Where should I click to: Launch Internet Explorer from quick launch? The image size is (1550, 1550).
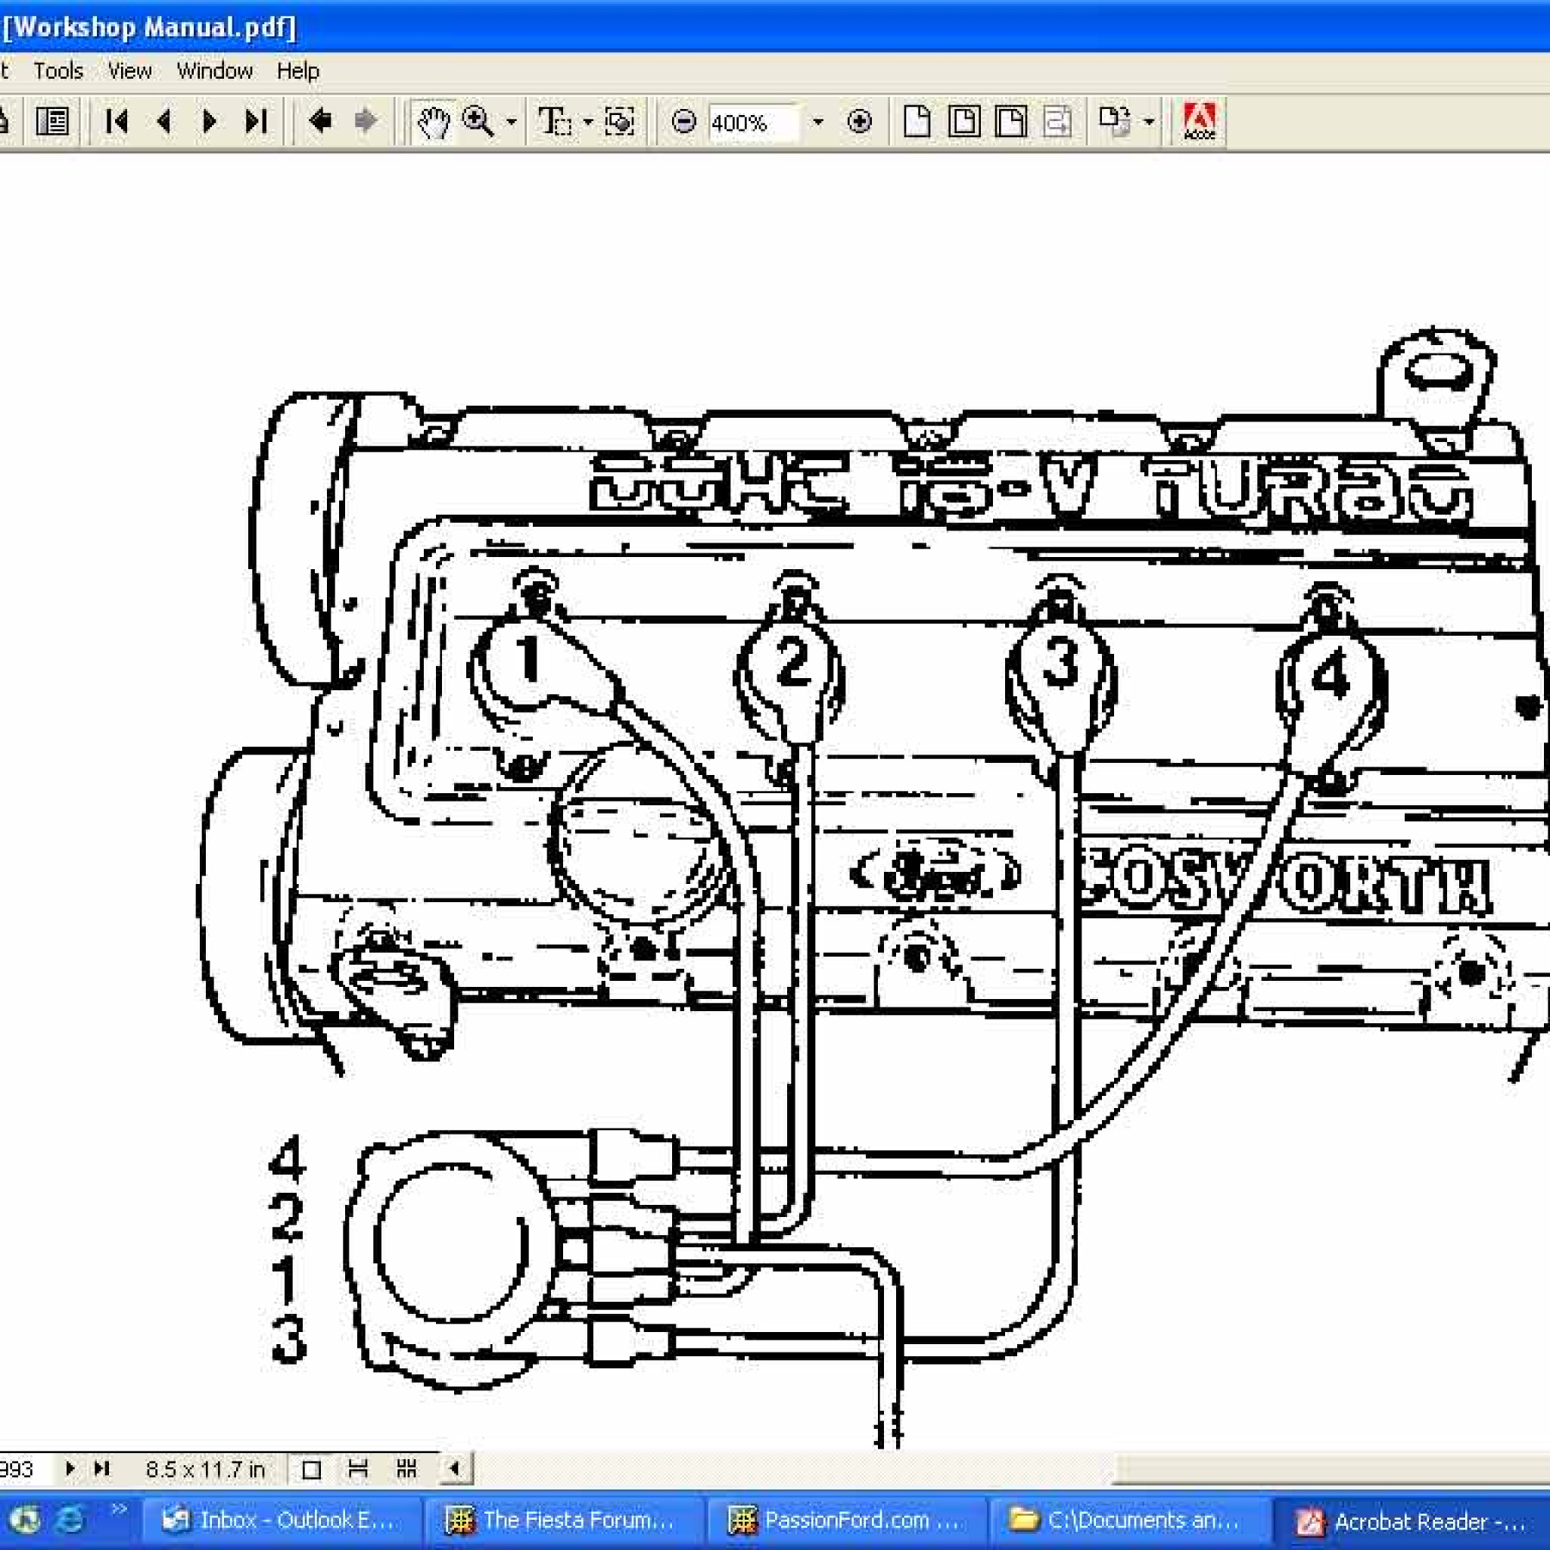click(x=70, y=1520)
